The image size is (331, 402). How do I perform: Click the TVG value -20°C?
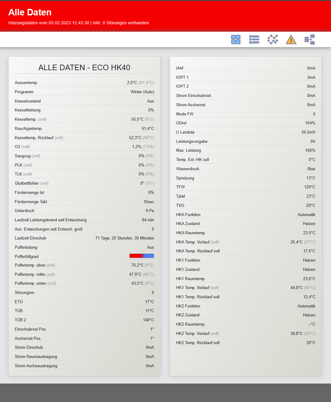[x=310, y=205]
